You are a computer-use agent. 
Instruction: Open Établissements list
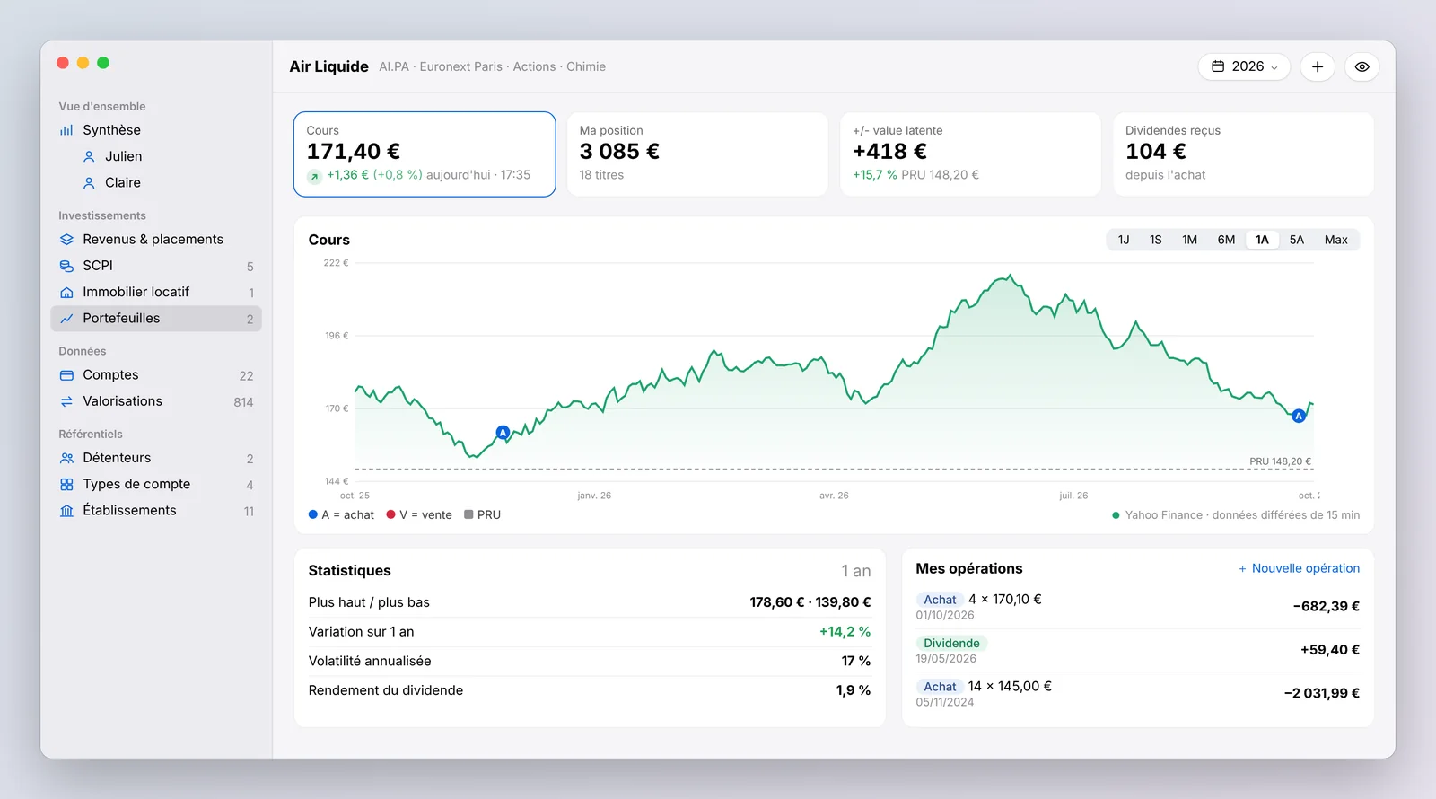click(x=156, y=511)
